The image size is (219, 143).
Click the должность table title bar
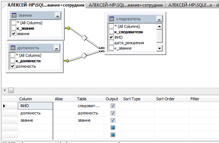pos(34,48)
